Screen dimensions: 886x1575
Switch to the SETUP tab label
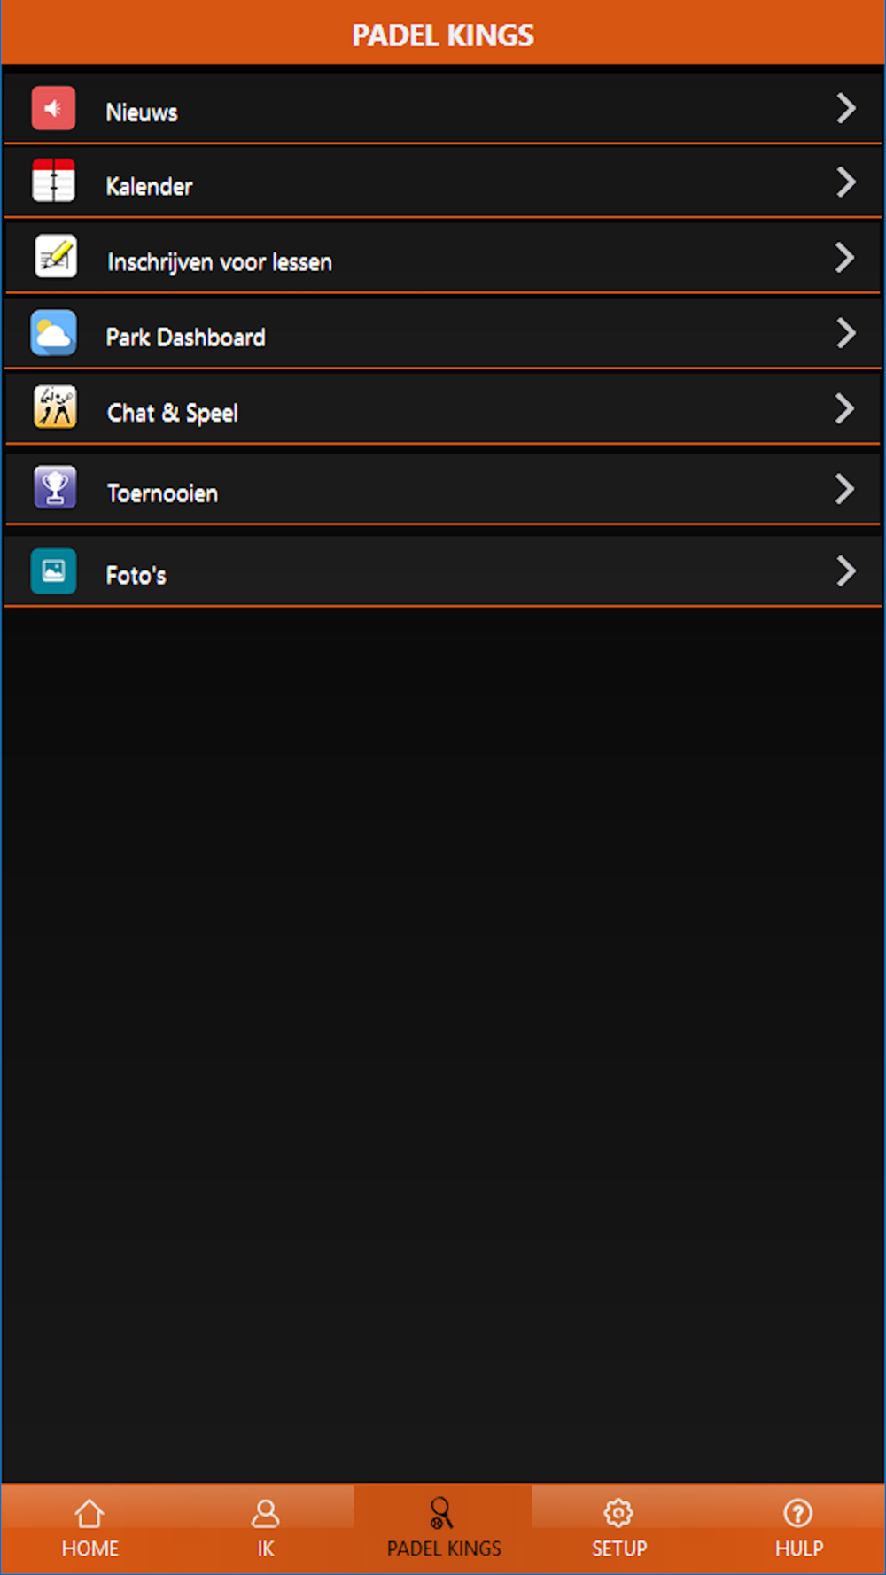coord(619,1548)
